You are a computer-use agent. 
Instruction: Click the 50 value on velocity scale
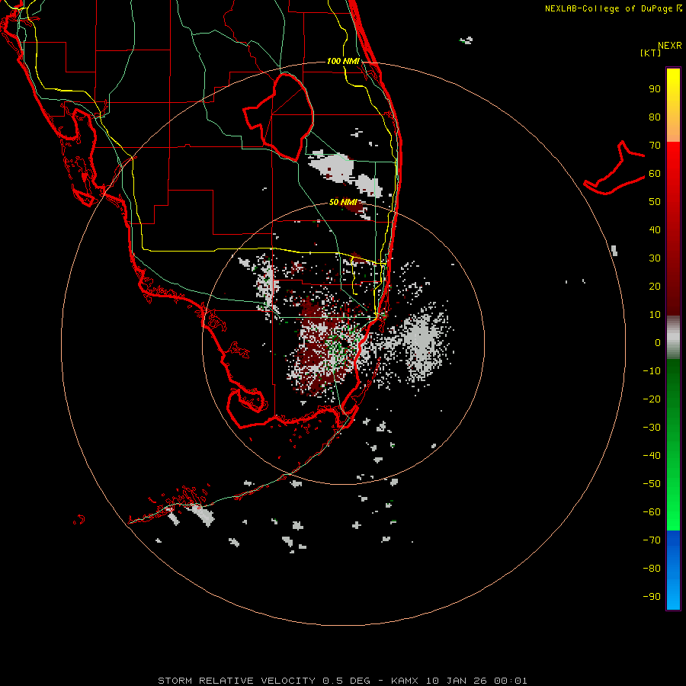(655, 202)
